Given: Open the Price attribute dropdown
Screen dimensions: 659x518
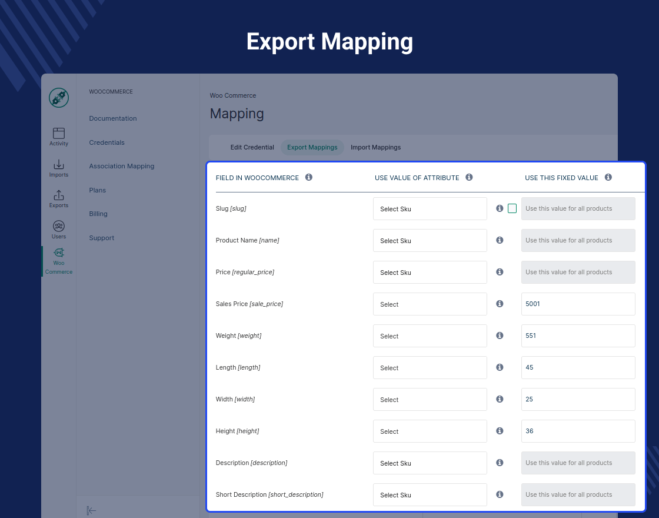Looking at the screenshot, I should pyautogui.click(x=430, y=272).
